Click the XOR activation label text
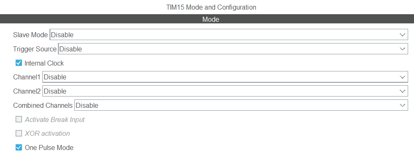This screenshot has height=155, width=414. (x=47, y=133)
